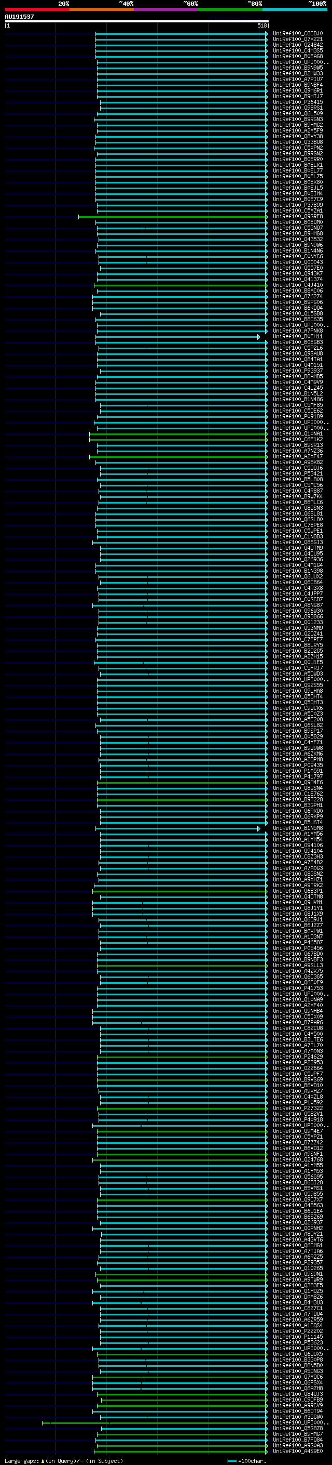Click query end position label 518
Viewport: 332px width, 1465px height.
point(262,25)
